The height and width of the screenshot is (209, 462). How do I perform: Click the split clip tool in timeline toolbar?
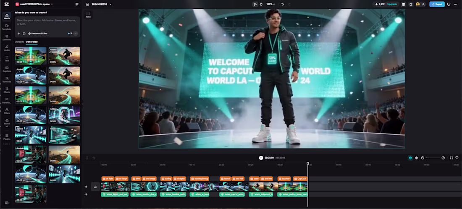[x=87, y=158]
